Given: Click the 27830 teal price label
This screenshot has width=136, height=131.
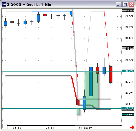Looking at the screenshot, I should [128, 108].
